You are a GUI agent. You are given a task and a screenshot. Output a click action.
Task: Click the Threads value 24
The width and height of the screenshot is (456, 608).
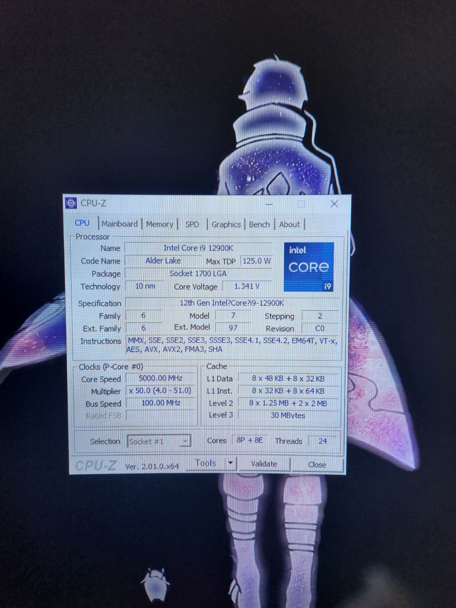(323, 441)
